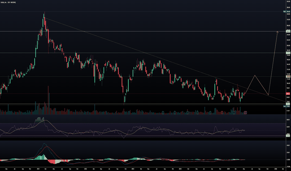Select the tall red volume bar near March 2021
This screenshot has height=171, width=291.
pyautogui.click(x=48, y=100)
